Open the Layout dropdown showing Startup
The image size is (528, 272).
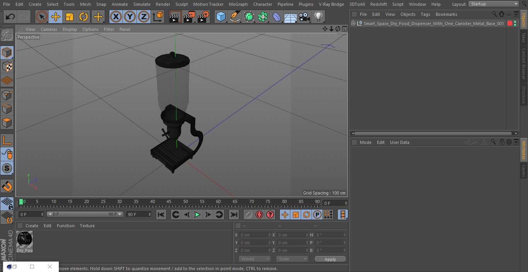[x=494, y=4]
